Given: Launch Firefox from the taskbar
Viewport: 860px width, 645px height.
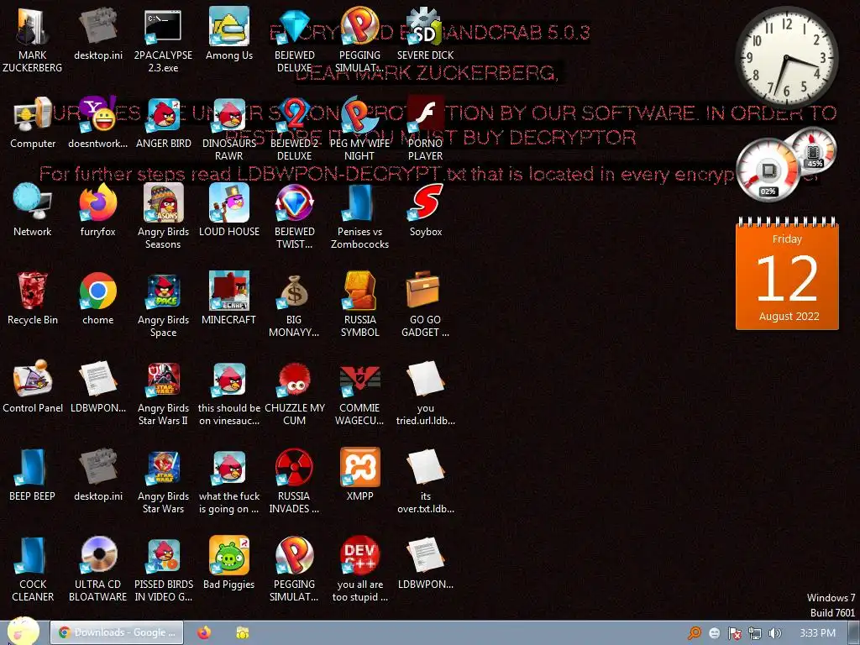Looking at the screenshot, I should (x=204, y=632).
